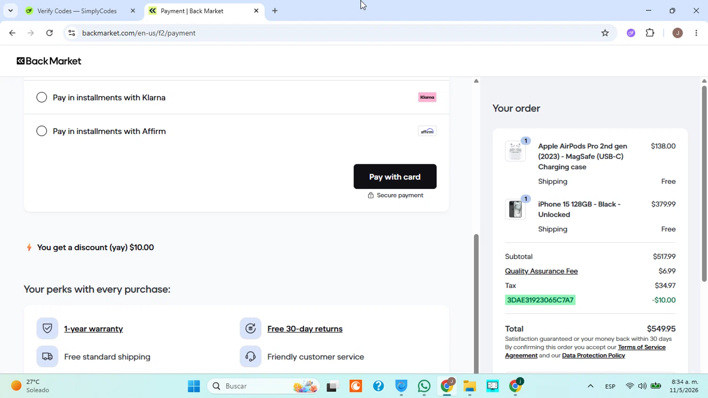Click the Klarna logo badge
The width and height of the screenshot is (708, 398).
427,97
